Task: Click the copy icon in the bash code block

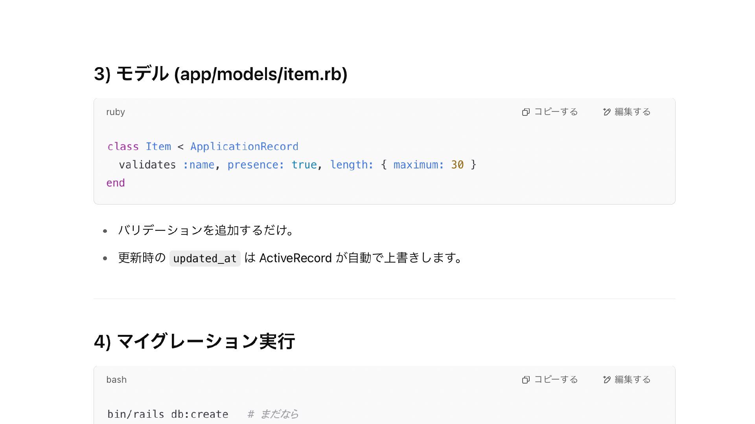Action: (526, 380)
